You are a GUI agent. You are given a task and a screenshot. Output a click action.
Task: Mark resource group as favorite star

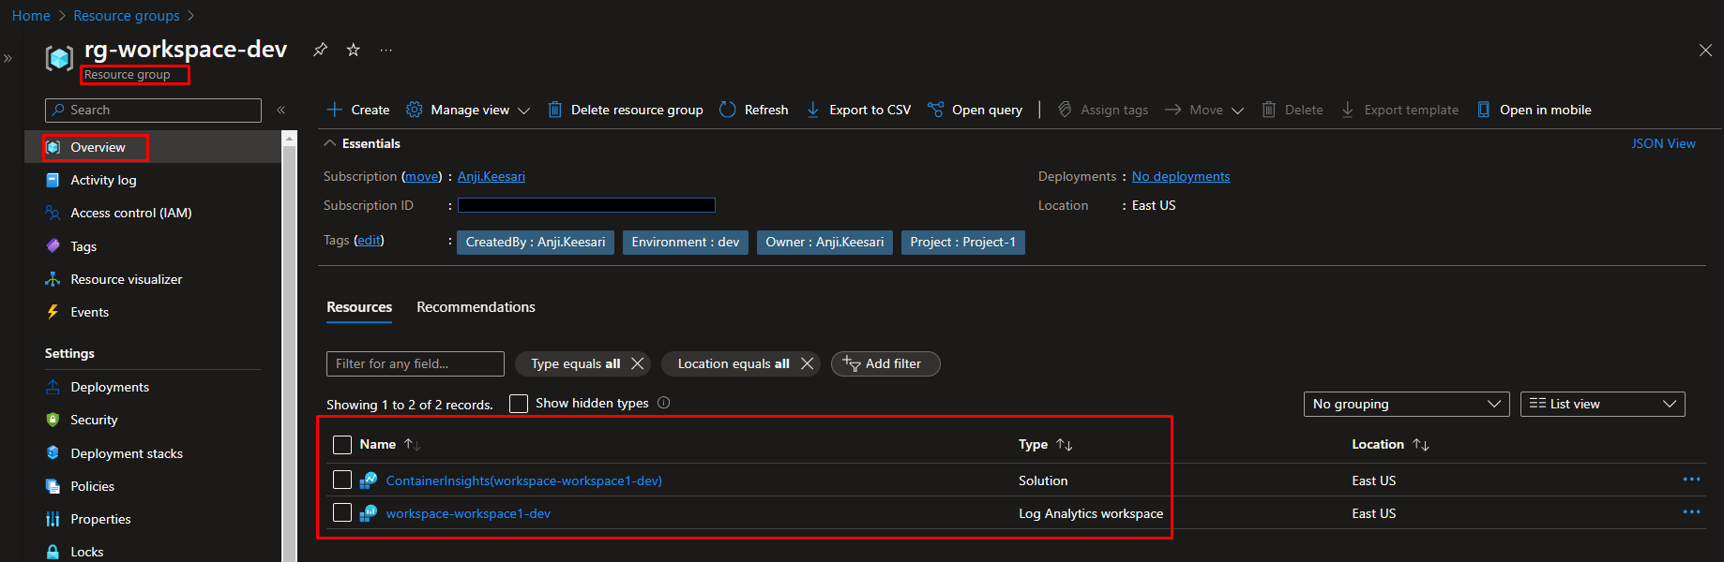pos(354,50)
